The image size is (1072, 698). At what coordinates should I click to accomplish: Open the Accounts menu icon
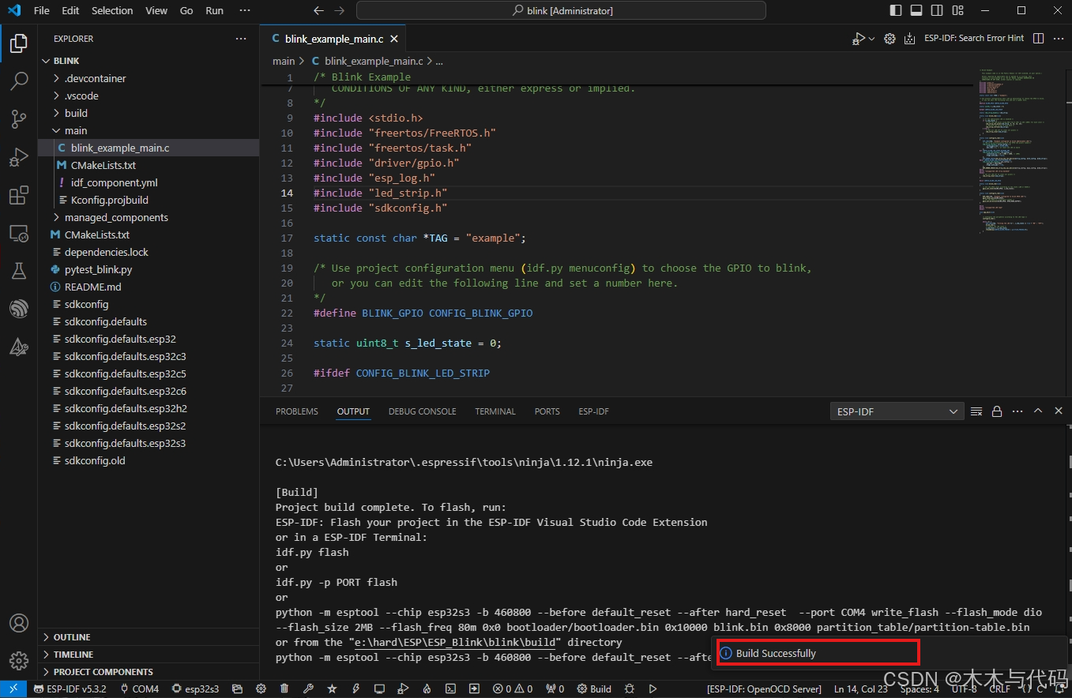[x=19, y=624]
